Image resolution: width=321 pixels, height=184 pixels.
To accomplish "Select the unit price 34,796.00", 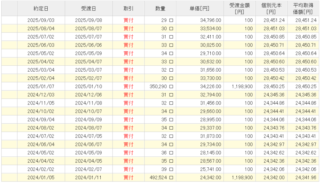I will pyautogui.click(x=210, y=20).
